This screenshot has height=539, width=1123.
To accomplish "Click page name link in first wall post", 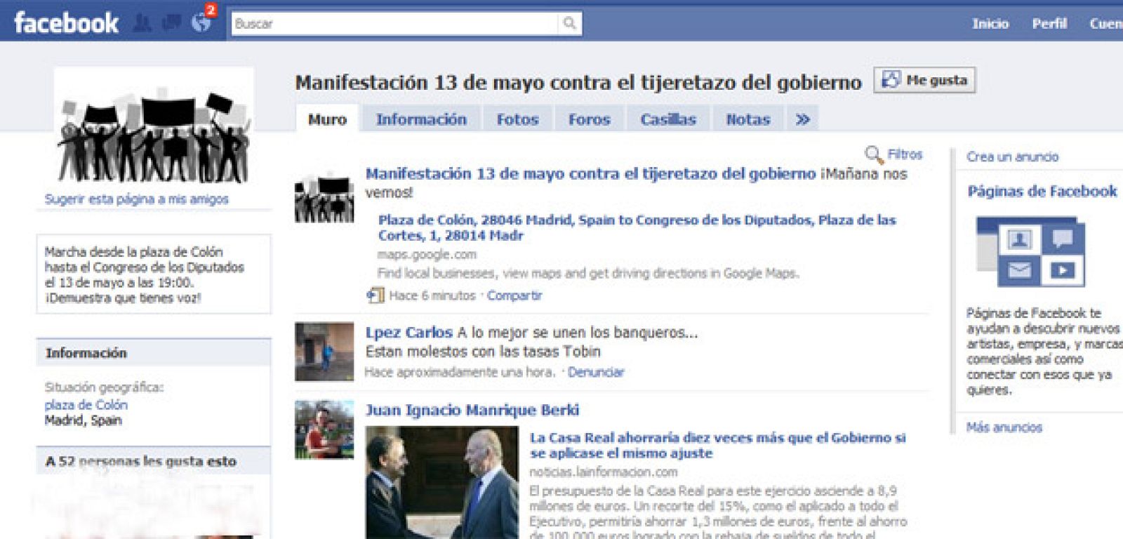I will point(590,174).
